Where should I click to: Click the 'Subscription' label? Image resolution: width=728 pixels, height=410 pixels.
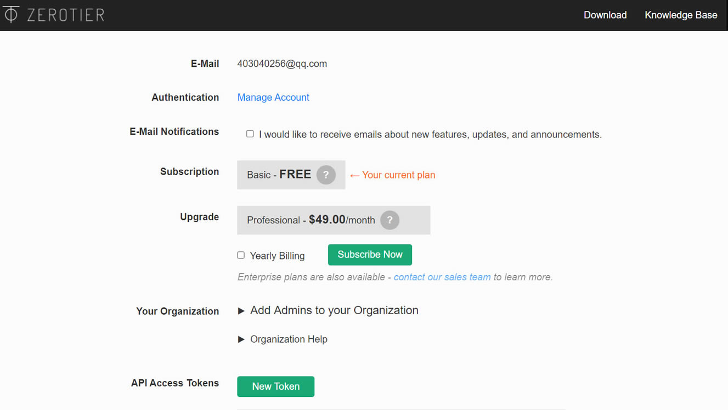click(x=189, y=172)
